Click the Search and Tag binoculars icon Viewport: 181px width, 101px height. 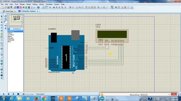pos(116,8)
